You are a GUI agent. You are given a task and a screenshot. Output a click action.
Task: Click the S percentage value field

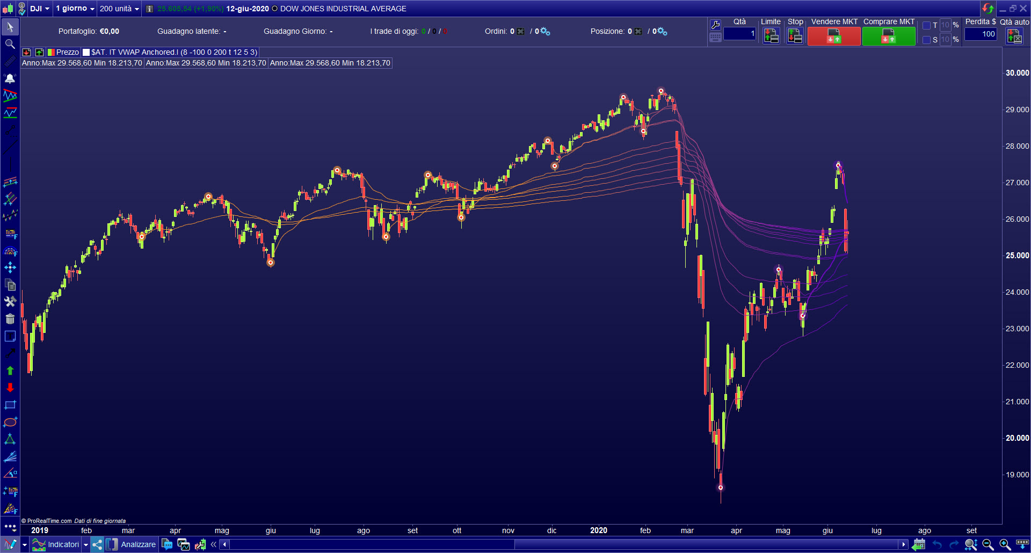click(x=946, y=40)
